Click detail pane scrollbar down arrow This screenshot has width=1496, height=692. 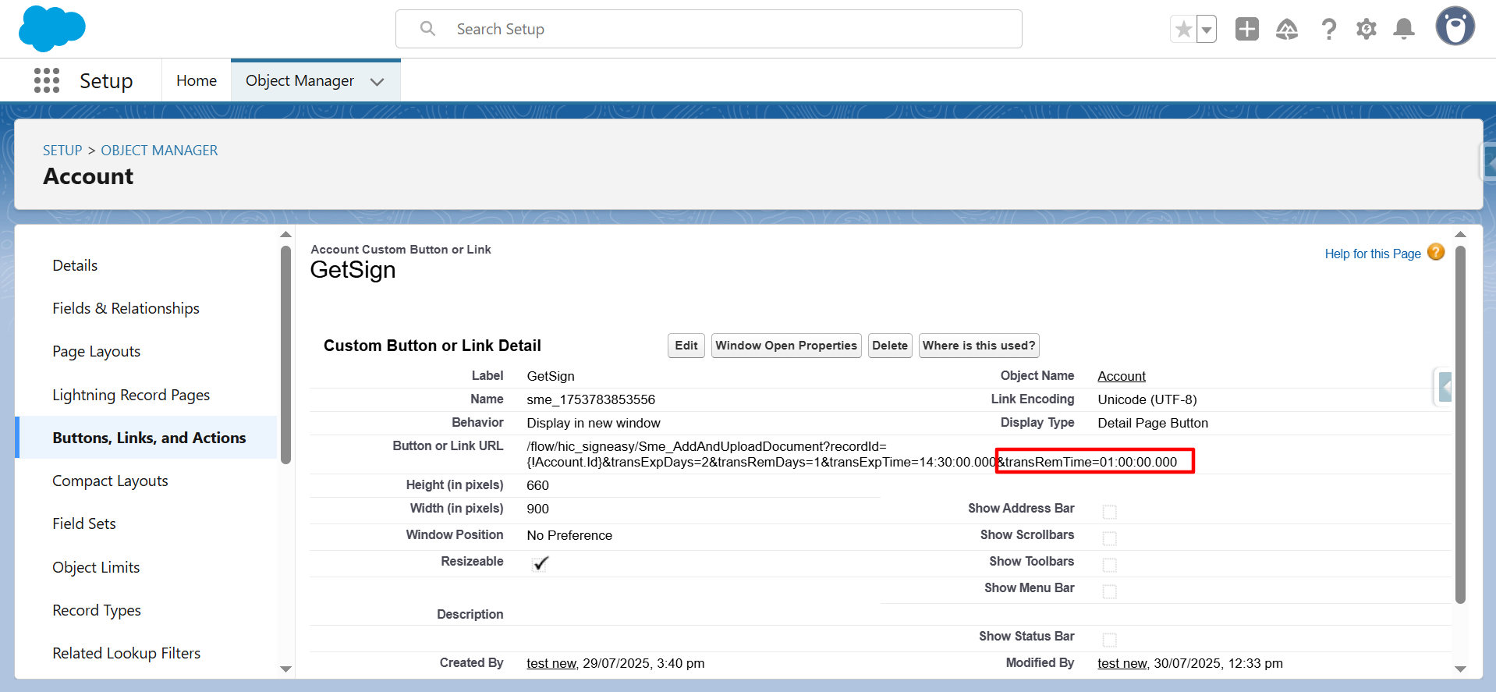tap(1460, 669)
